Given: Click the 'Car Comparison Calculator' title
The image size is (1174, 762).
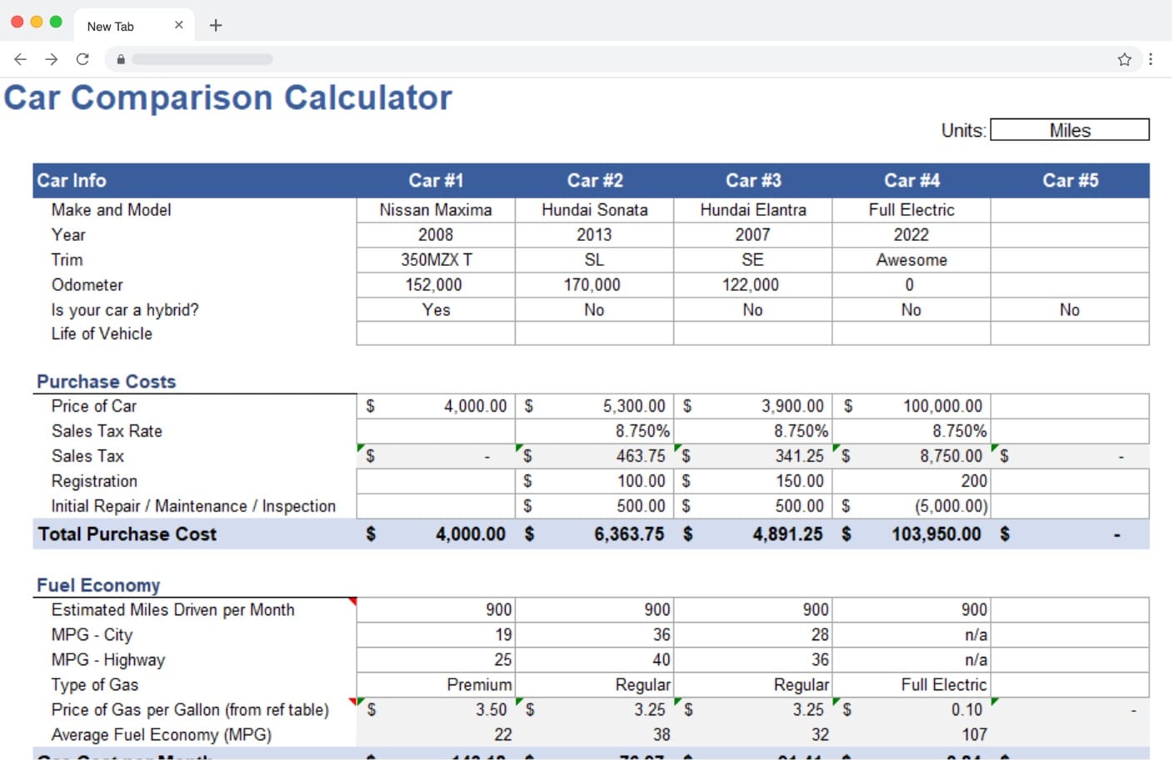Looking at the screenshot, I should (x=227, y=98).
